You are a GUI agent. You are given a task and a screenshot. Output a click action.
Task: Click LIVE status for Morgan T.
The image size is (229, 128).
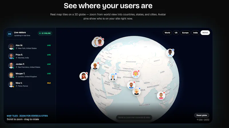[x=49, y=74]
